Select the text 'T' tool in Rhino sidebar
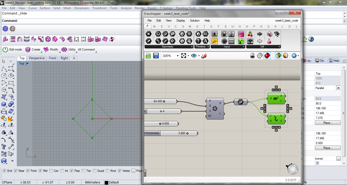Viewport: 347px width, 185px height. [x=4, y=147]
